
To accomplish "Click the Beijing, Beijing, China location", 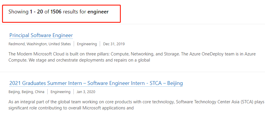I will tap(26, 92).
